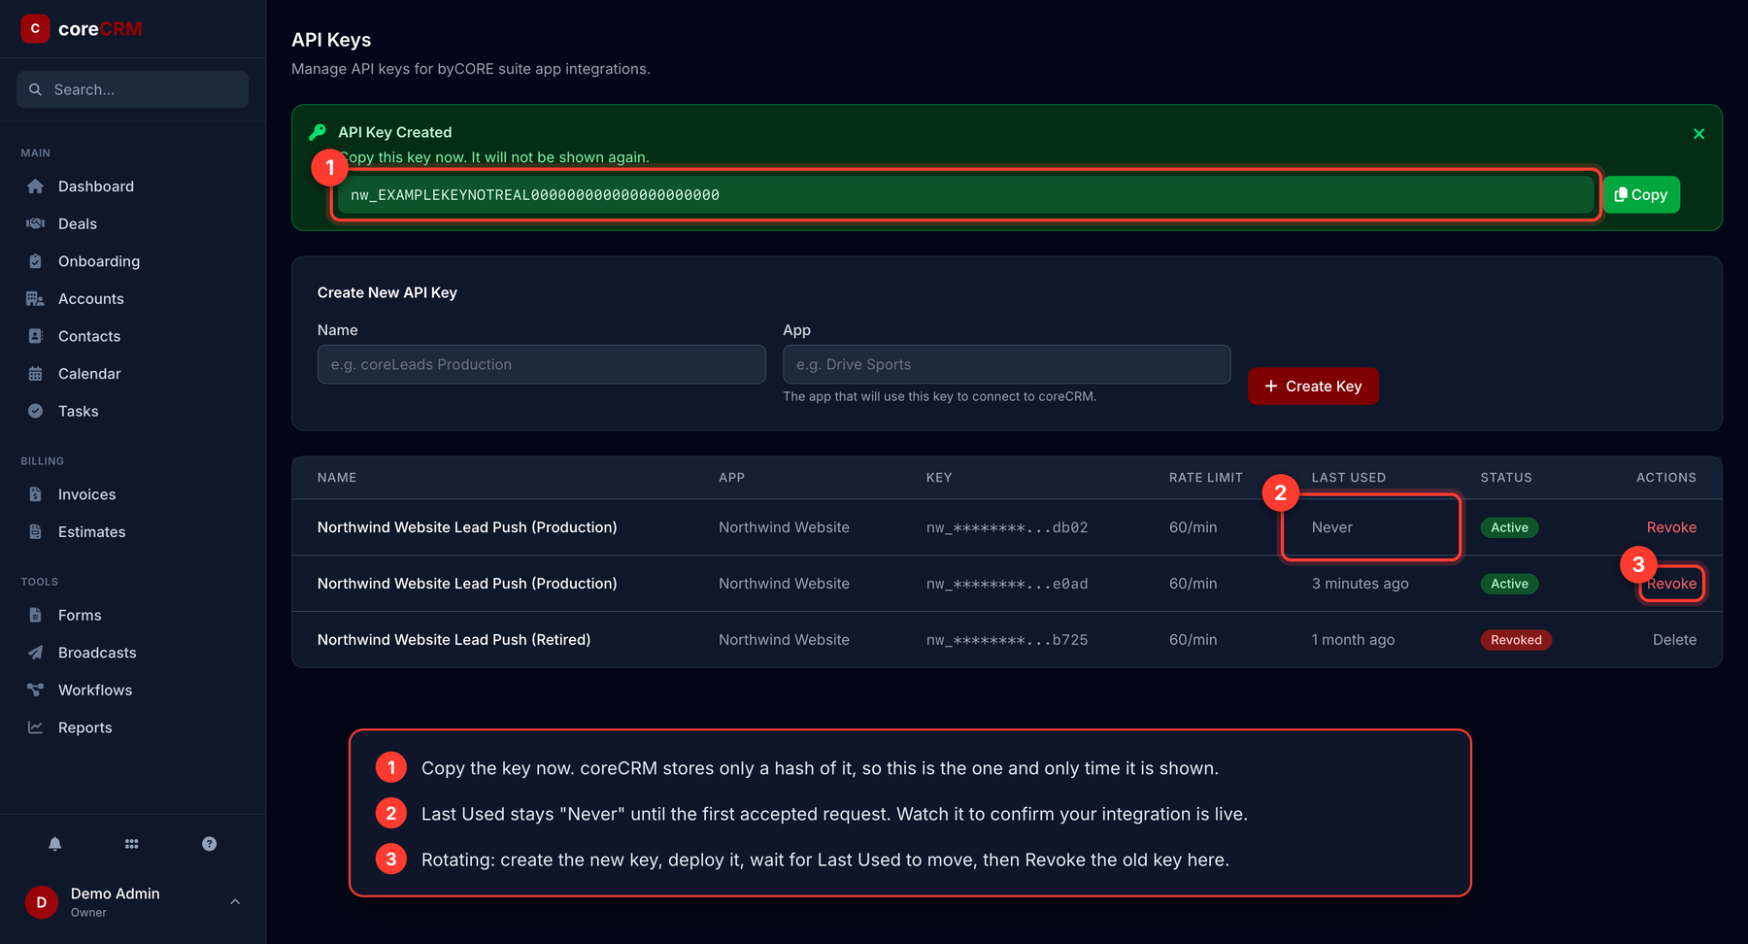Delete the retired key ending in b725
This screenshot has height=944, width=1748.
click(x=1674, y=640)
